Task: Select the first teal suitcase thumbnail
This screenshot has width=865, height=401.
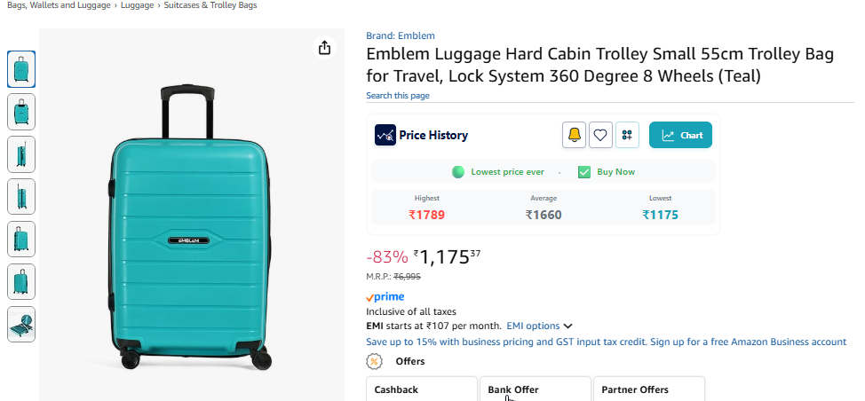Action: click(x=21, y=69)
